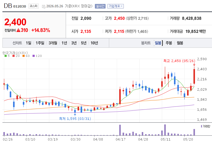This screenshot has width=212, height=143.
Task: Click the green 5-day moving average swatch
Action: pos(5,56)
